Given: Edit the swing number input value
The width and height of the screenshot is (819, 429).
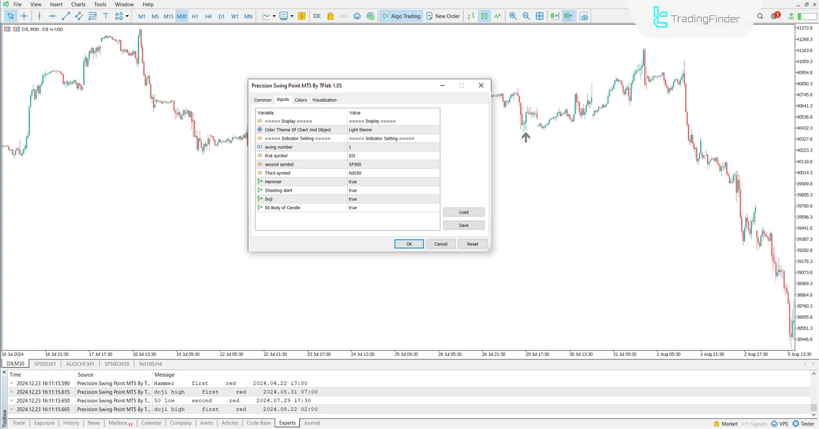Looking at the screenshot, I should (392, 147).
